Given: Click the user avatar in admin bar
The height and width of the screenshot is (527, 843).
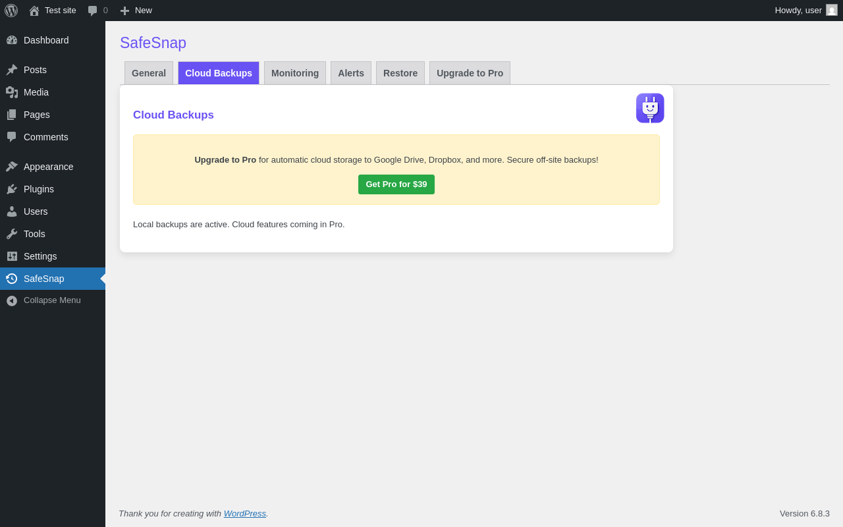Looking at the screenshot, I should [x=832, y=10].
